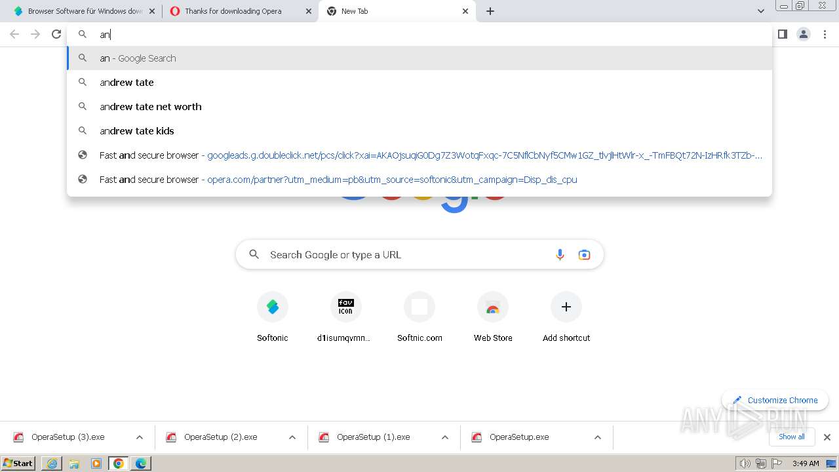839x472 pixels.
Task: Open the Softnic.com shortcut
Action: click(x=419, y=317)
